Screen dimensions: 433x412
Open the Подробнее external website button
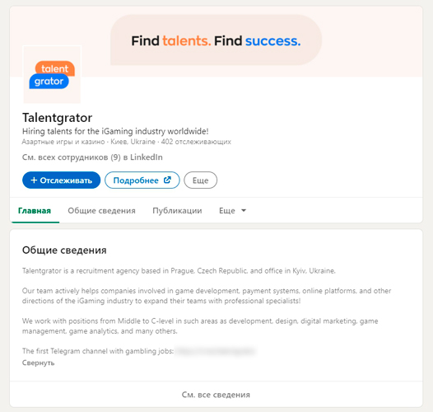(142, 180)
